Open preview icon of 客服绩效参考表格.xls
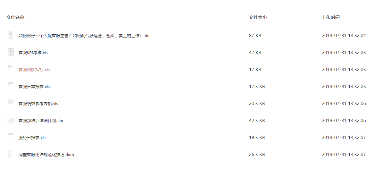391x186 pixels. pyautogui.click(x=11, y=102)
